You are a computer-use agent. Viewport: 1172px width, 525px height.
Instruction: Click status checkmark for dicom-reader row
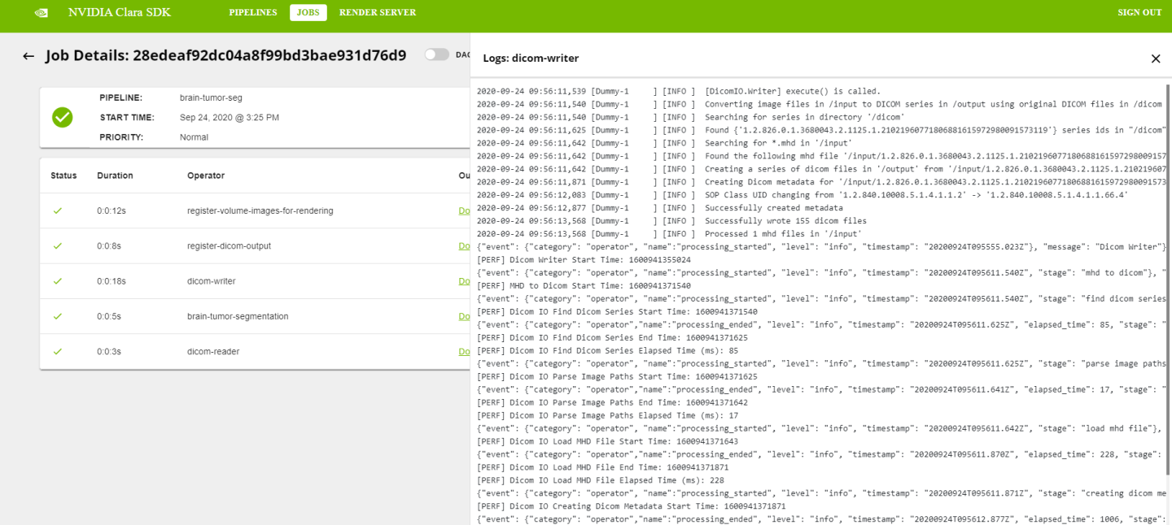point(58,352)
